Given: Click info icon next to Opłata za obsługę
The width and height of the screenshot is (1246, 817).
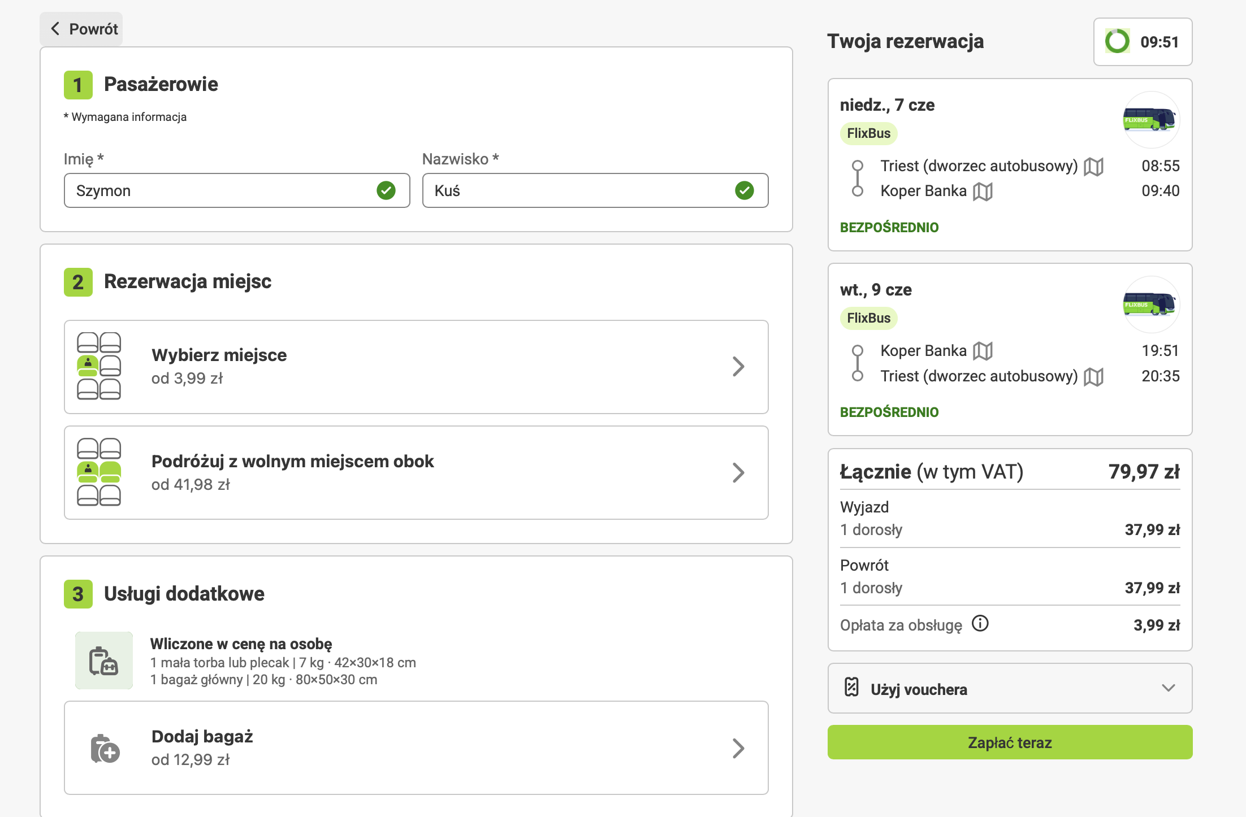Looking at the screenshot, I should click(x=980, y=623).
